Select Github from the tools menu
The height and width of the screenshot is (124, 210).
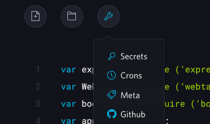coord(133,114)
